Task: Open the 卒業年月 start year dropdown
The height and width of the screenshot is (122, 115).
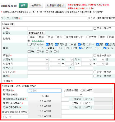Action: click(55, 64)
